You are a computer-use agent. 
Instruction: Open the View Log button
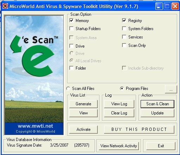tap(119, 104)
